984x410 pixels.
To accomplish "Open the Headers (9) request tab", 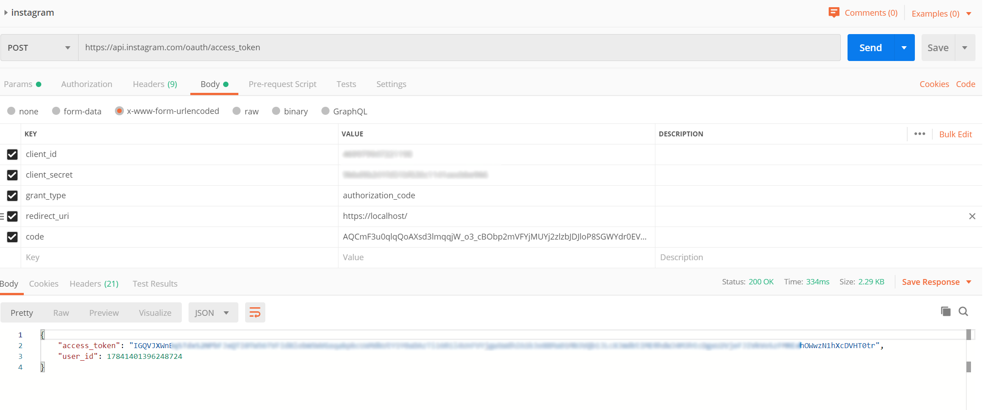I will tap(155, 84).
